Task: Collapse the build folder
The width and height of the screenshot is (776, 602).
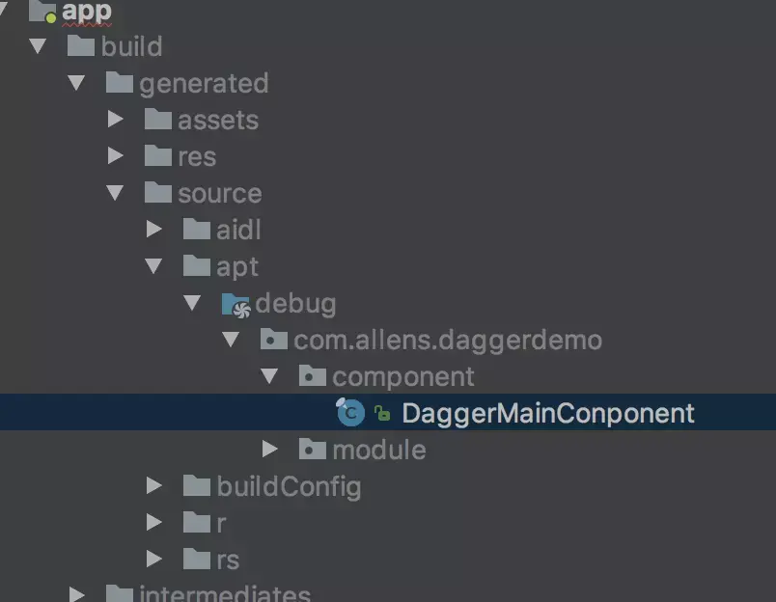Action: [x=38, y=46]
